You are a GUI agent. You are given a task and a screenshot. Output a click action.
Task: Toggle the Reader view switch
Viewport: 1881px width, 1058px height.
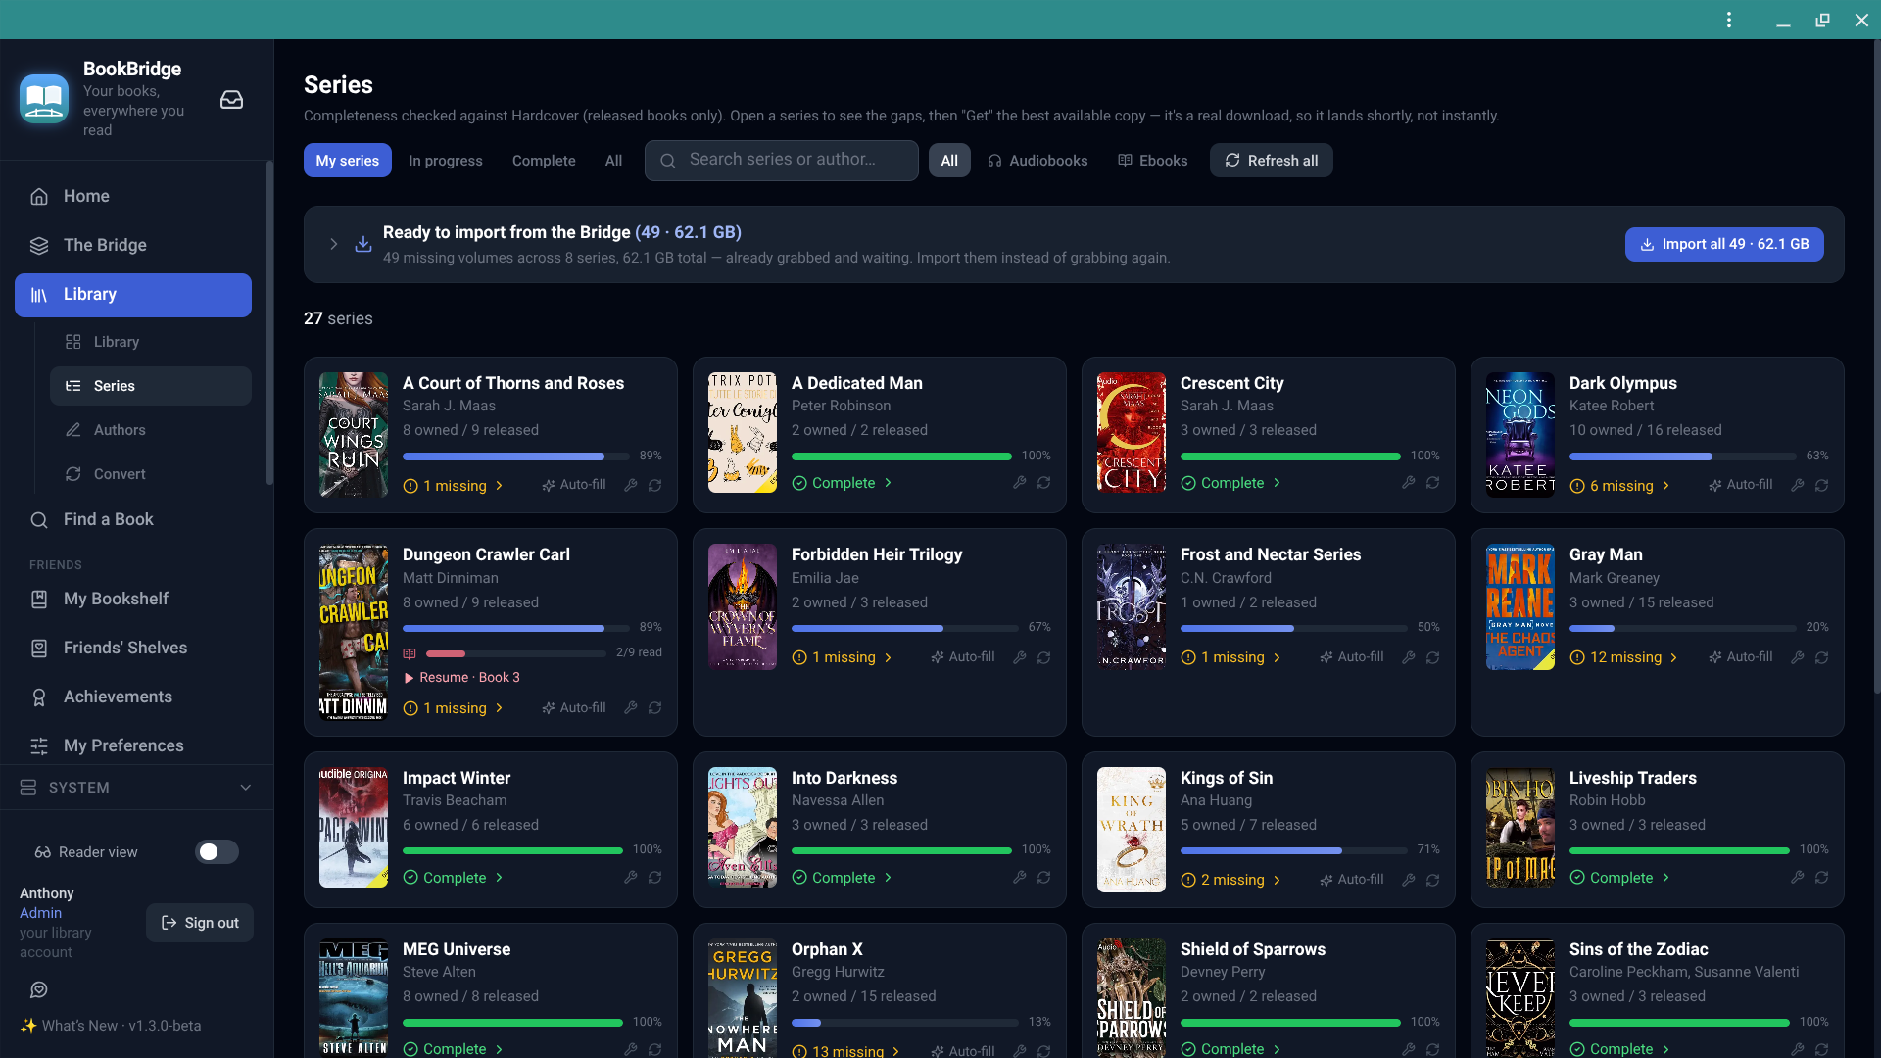217,852
